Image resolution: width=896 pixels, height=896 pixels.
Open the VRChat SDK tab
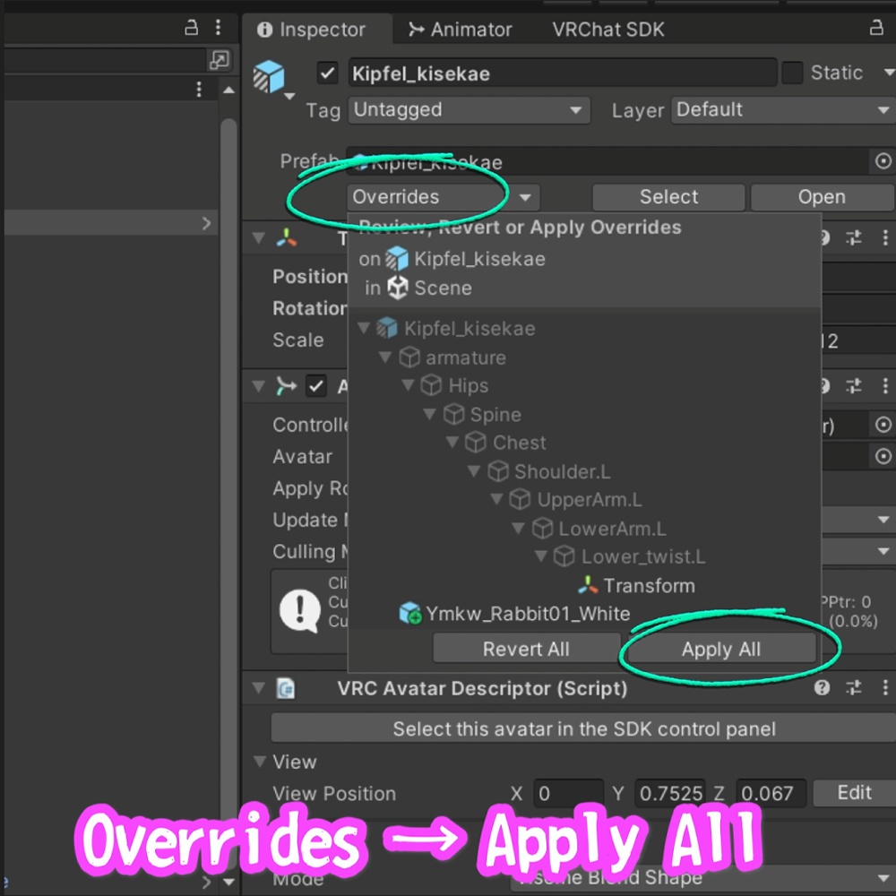coord(608,30)
